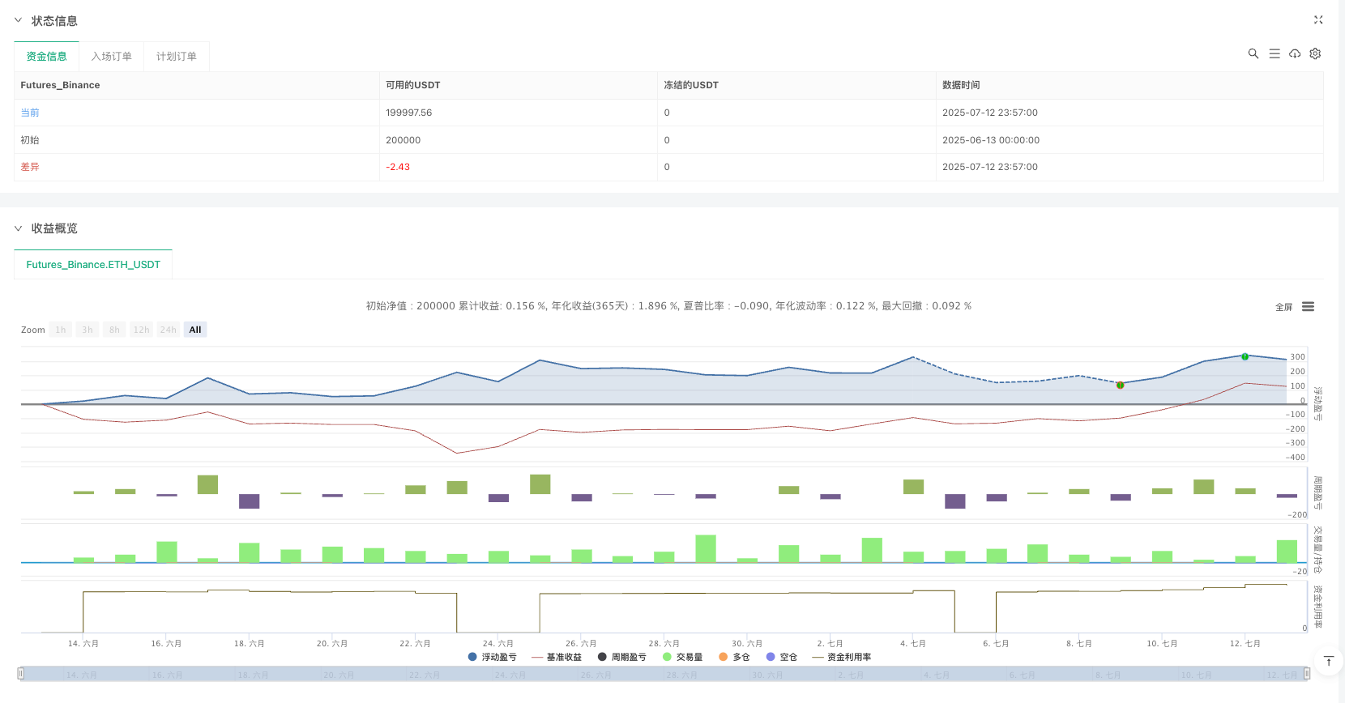1345x703 pixels.
Task: Collapse the 状态信息 section
Action: click(18, 20)
